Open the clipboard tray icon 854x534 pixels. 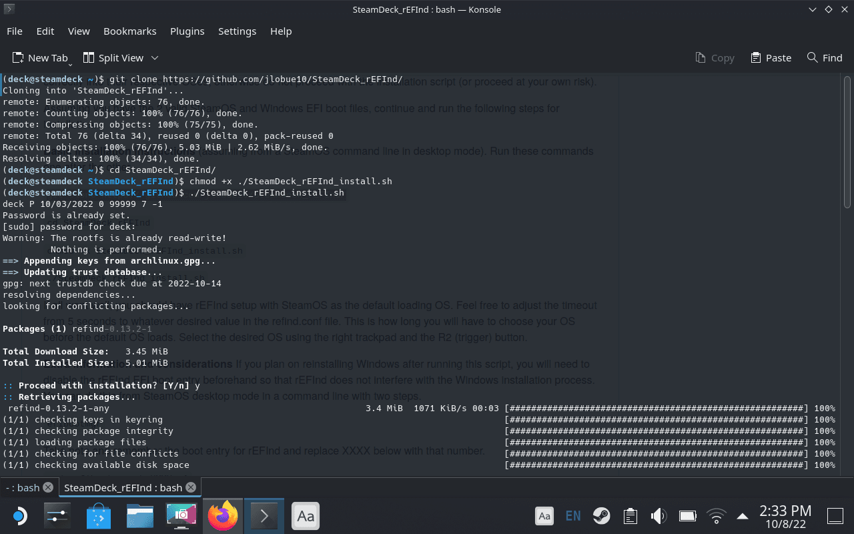[629, 516]
